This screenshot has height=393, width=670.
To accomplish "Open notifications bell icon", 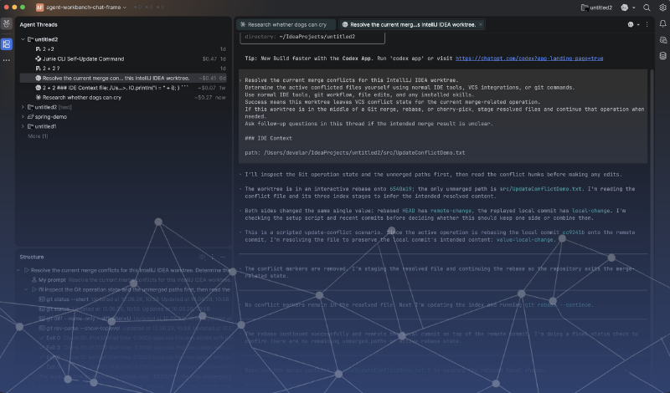I will pyautogui.click(x=662, y=24).
